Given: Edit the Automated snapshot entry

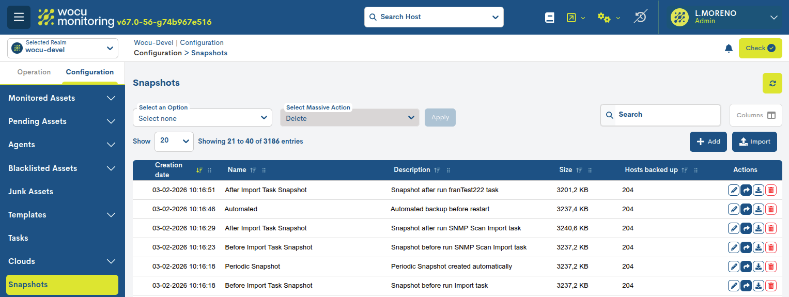Looking at the screenshot, I should (733, 209).
